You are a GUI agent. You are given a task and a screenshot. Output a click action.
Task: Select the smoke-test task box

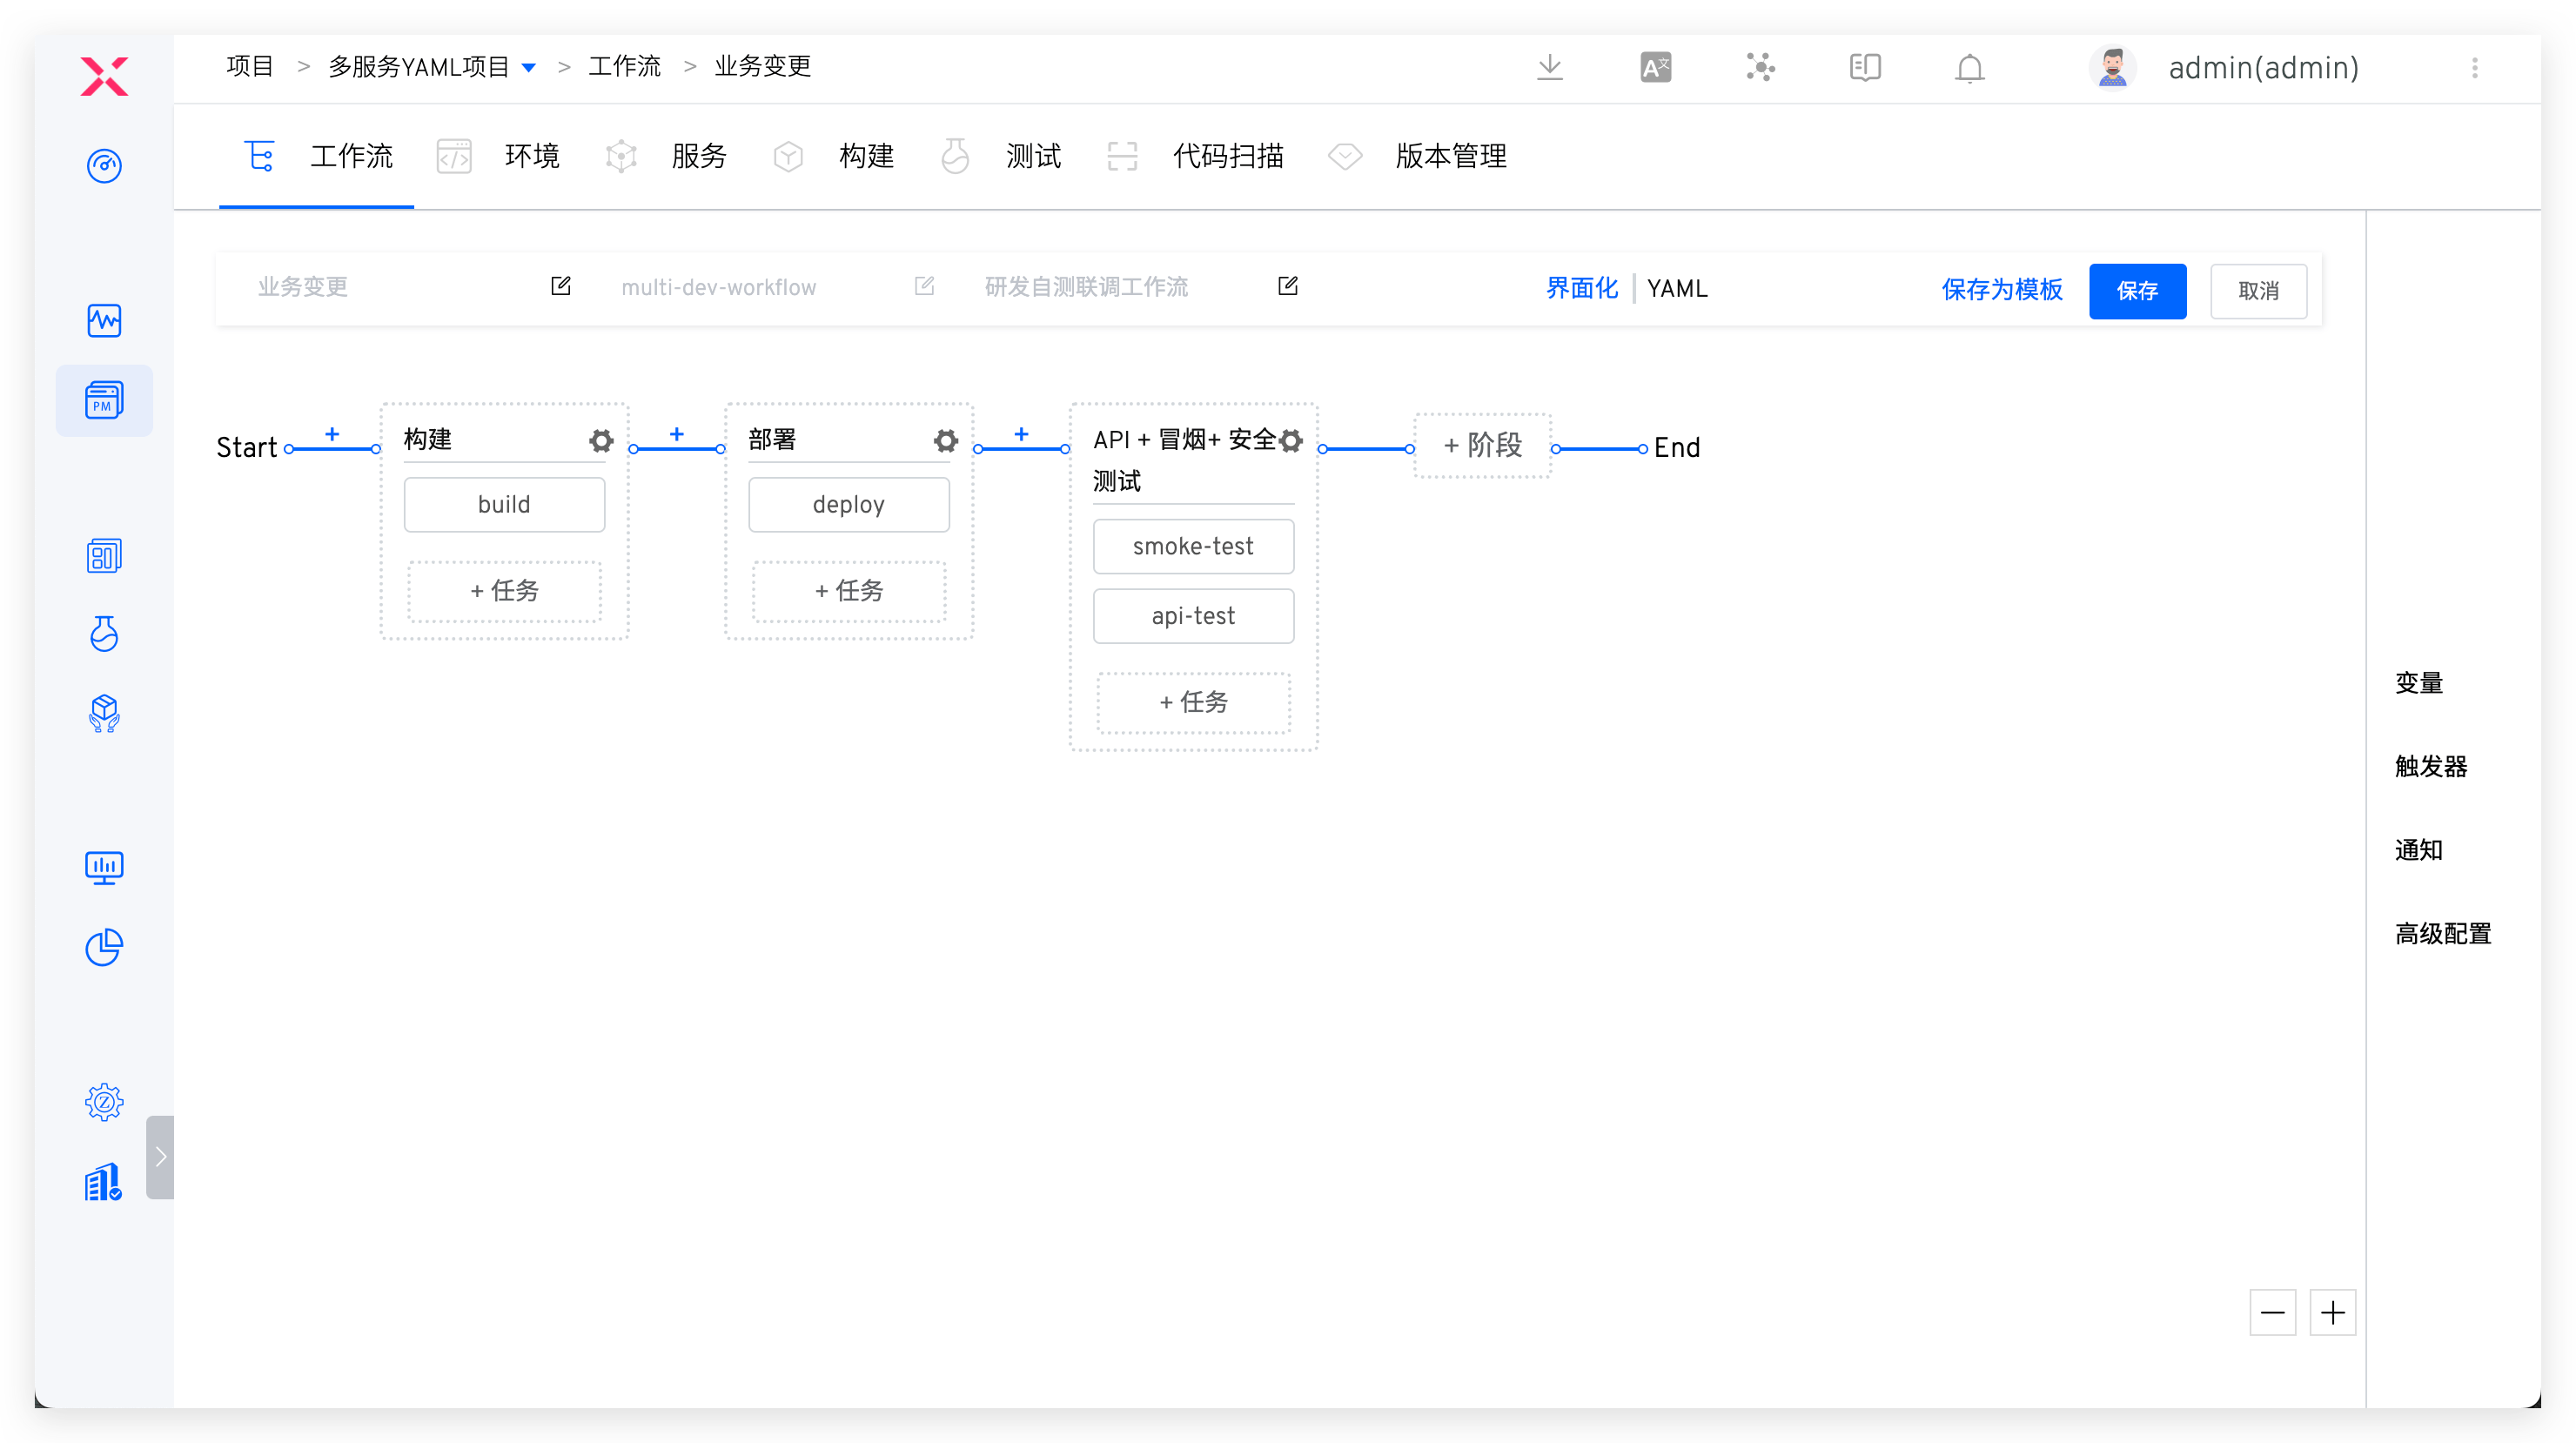pos(1193,547)
